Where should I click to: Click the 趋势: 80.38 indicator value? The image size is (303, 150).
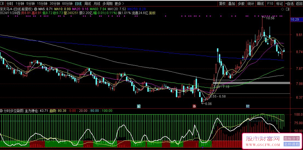58,111
